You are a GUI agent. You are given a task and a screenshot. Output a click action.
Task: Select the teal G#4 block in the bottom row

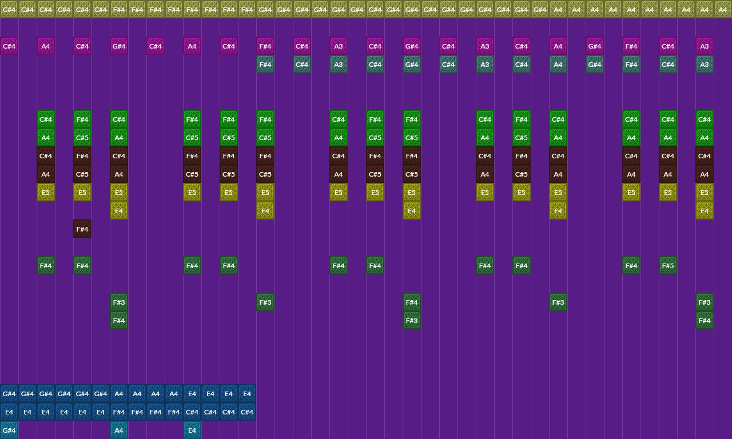pos(9,430)
